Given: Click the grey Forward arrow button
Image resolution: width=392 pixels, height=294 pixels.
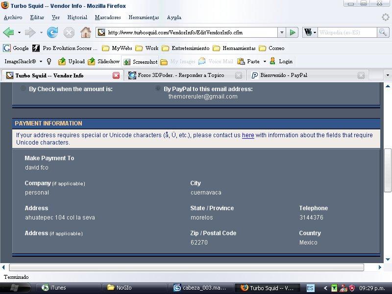Looking at the screenshot, I should (x=30, y=32).
